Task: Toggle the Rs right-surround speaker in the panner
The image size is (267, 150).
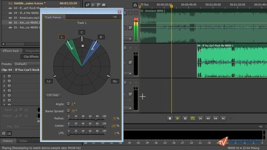Action: pos(115,81)
